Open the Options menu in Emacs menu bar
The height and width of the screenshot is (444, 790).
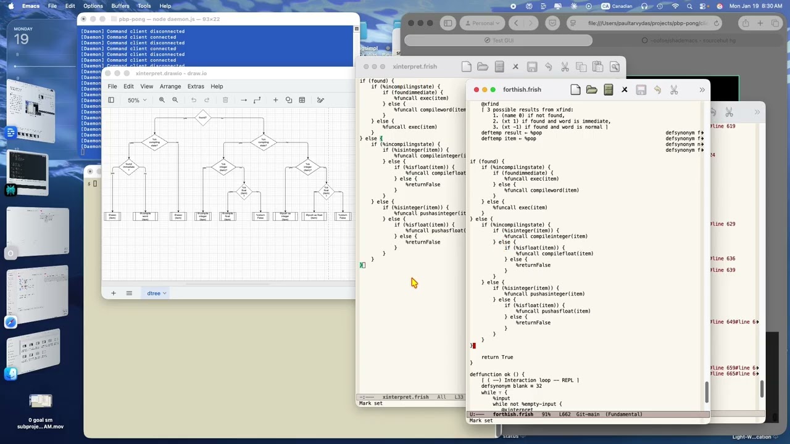tap(93, 6)
